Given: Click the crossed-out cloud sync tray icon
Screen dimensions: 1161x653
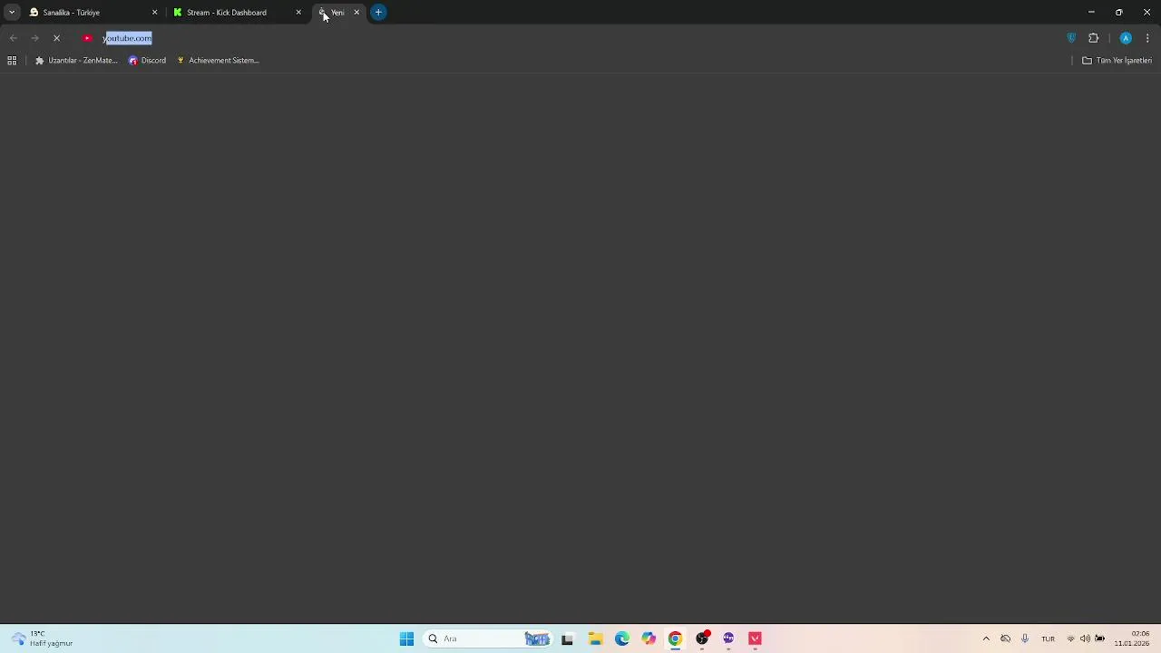Looking at the screenshot, I should [1005, 638].
